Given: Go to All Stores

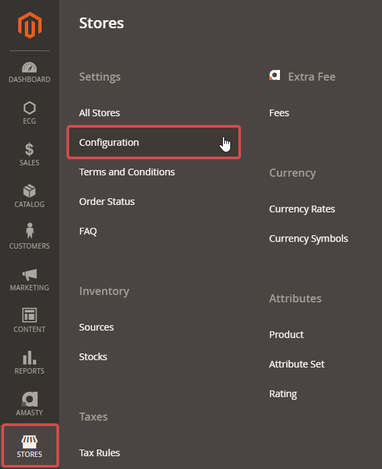Looking at the screenshot, I should 99,113.
